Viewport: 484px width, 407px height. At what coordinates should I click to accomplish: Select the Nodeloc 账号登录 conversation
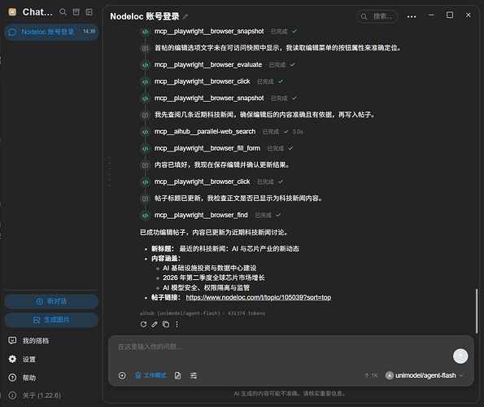click(x=51, y=32)
